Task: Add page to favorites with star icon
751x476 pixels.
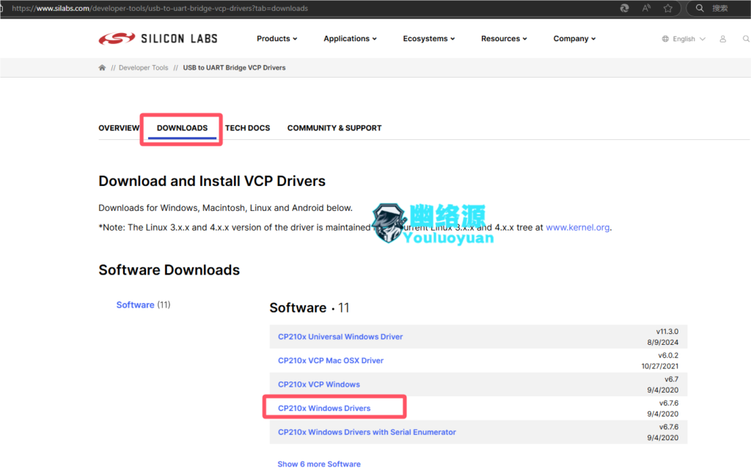Action: tap(667, 8)
